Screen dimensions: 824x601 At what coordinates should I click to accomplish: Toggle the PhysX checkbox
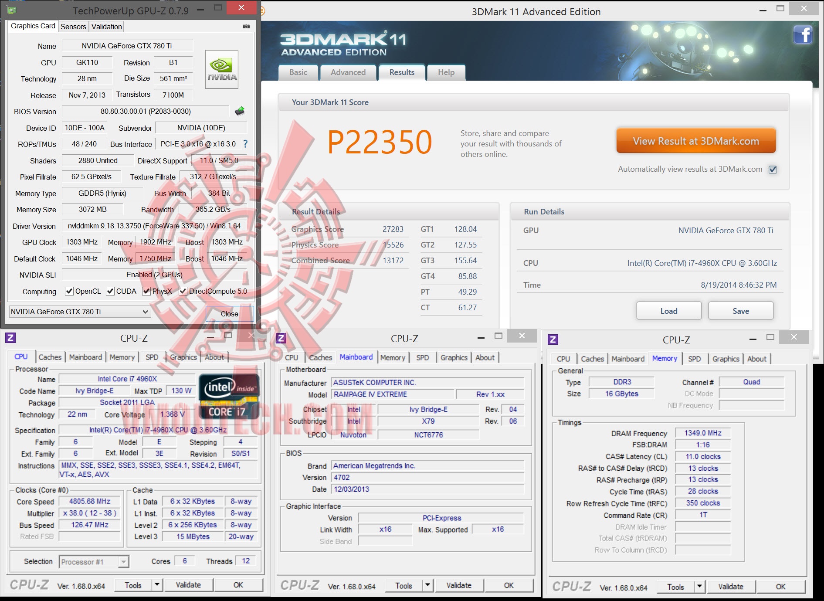pos(146,291)
